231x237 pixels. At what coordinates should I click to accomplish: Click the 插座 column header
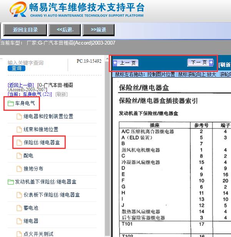pyautogui.click(x=155, y=125)
